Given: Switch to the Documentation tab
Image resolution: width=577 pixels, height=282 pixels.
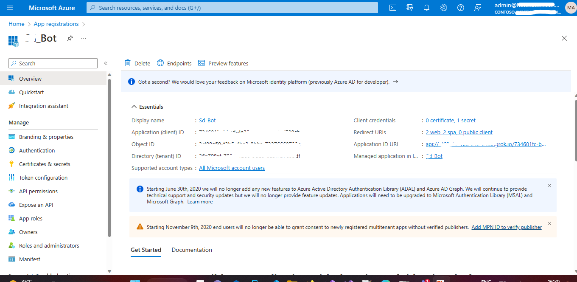Looking at the screenshot, I should tap(191, 250).
